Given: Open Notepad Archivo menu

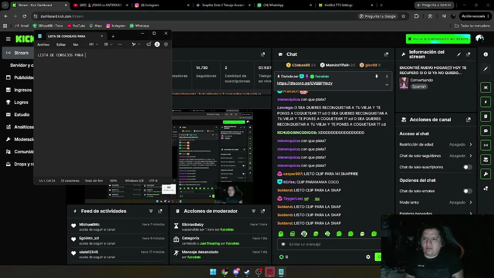Looking at the screenshot, I should point(43,44).
